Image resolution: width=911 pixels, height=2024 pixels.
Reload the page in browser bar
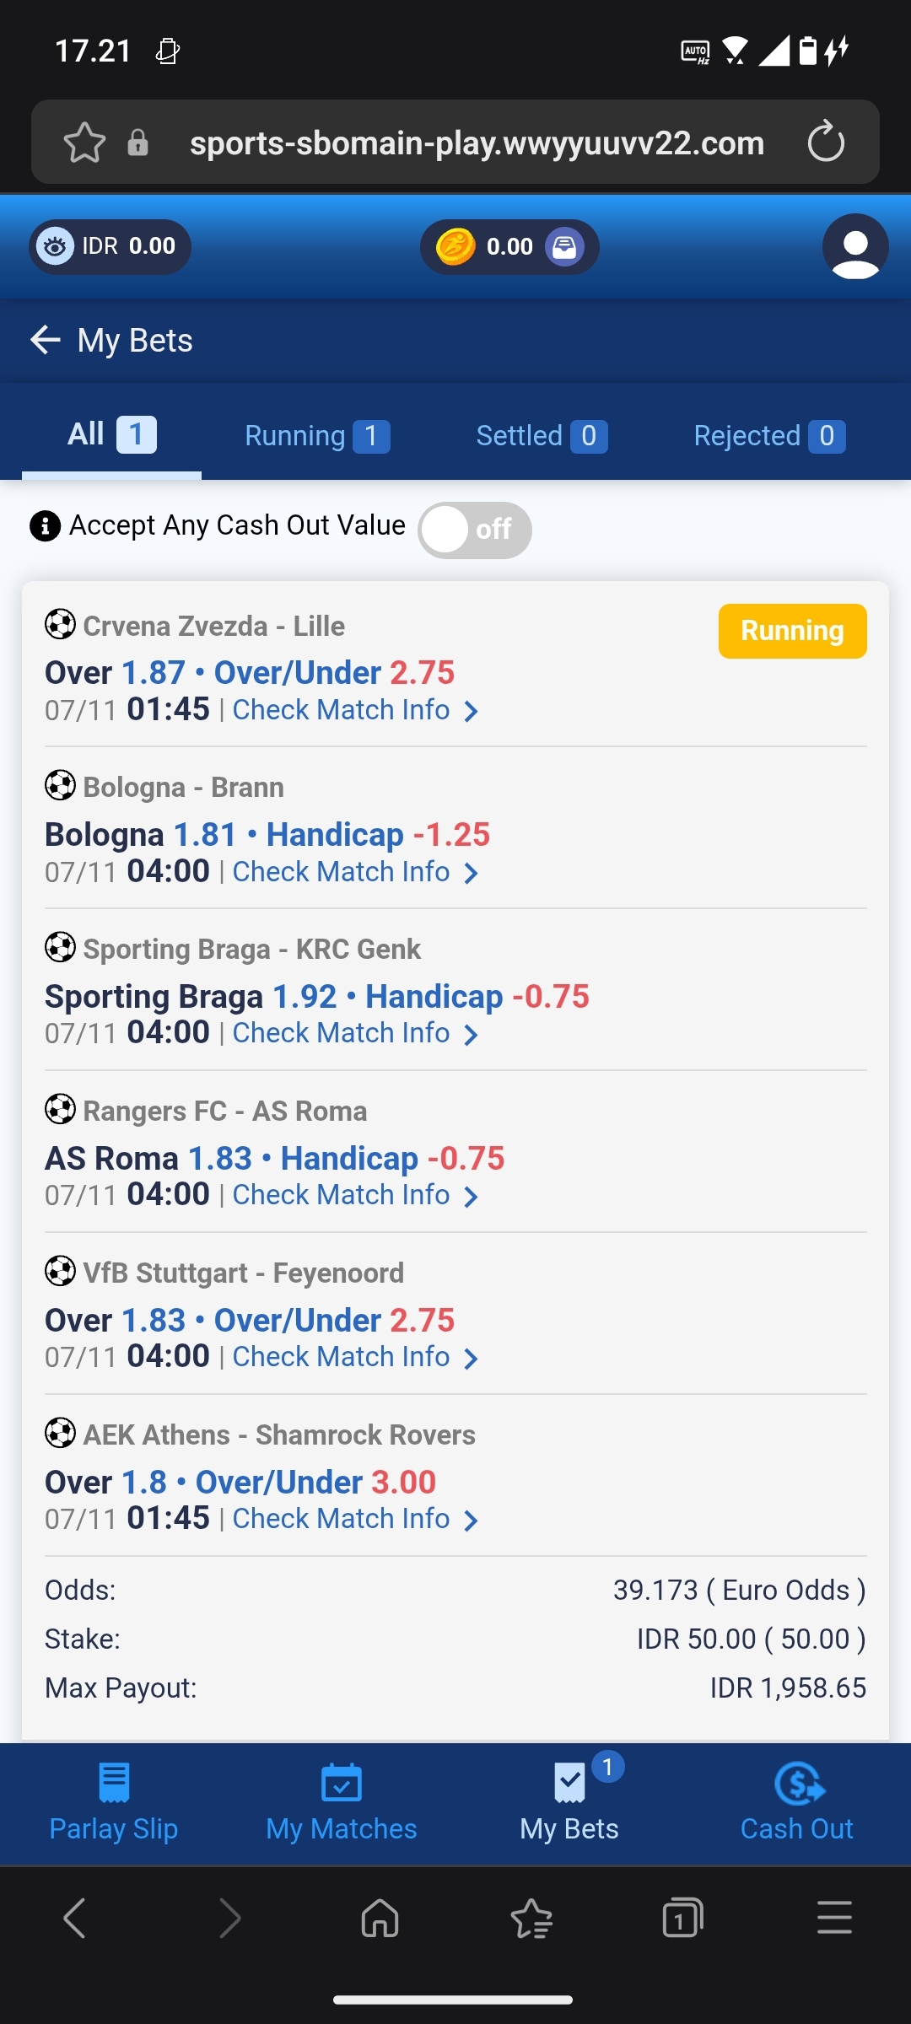coord(826,142)
